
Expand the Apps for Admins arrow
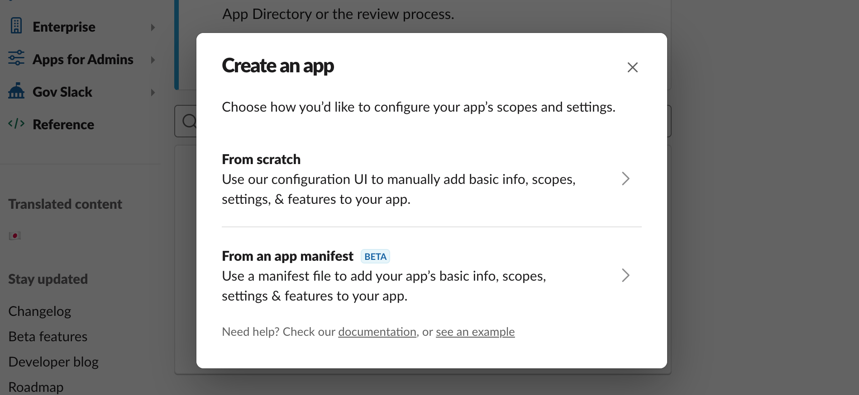153,60
